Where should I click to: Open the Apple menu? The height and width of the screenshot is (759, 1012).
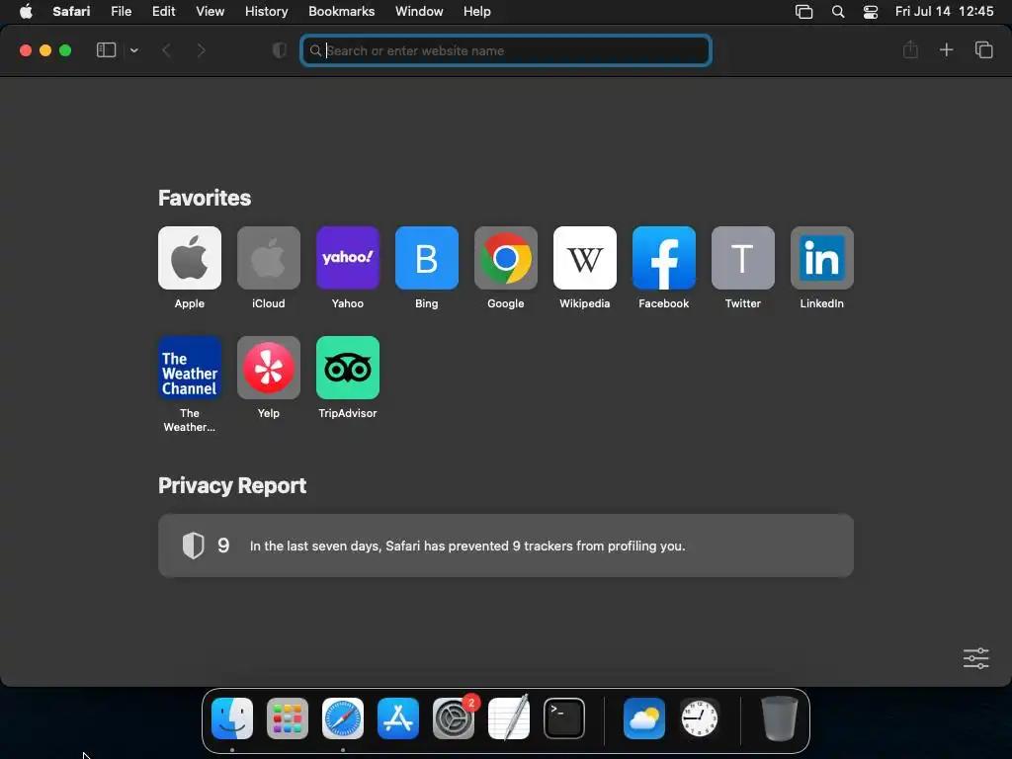26,12
